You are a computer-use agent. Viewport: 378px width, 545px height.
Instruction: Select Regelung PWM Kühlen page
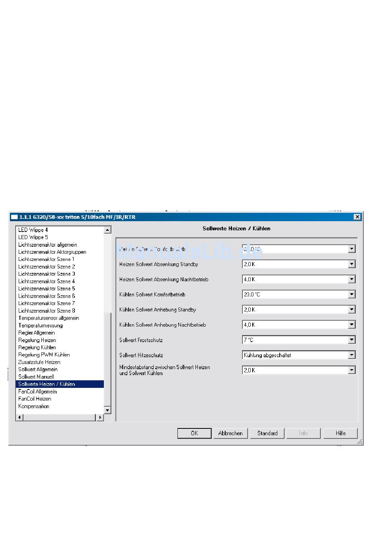tap(44, 354)
